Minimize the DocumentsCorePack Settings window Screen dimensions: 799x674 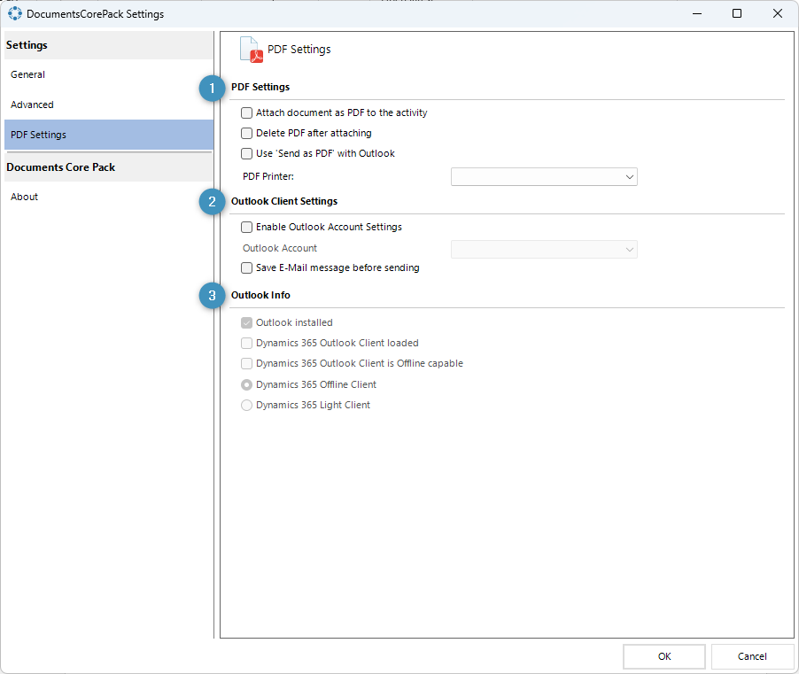tap(697, 14)
